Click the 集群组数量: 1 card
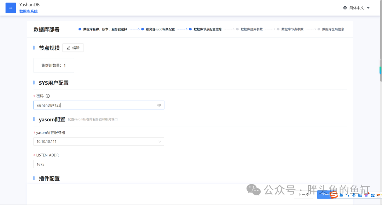This screenshot has height=205, width=382. tap(54, 65)
